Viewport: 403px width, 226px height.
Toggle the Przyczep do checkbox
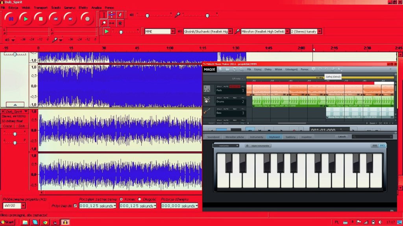click(x=75, y=206)
